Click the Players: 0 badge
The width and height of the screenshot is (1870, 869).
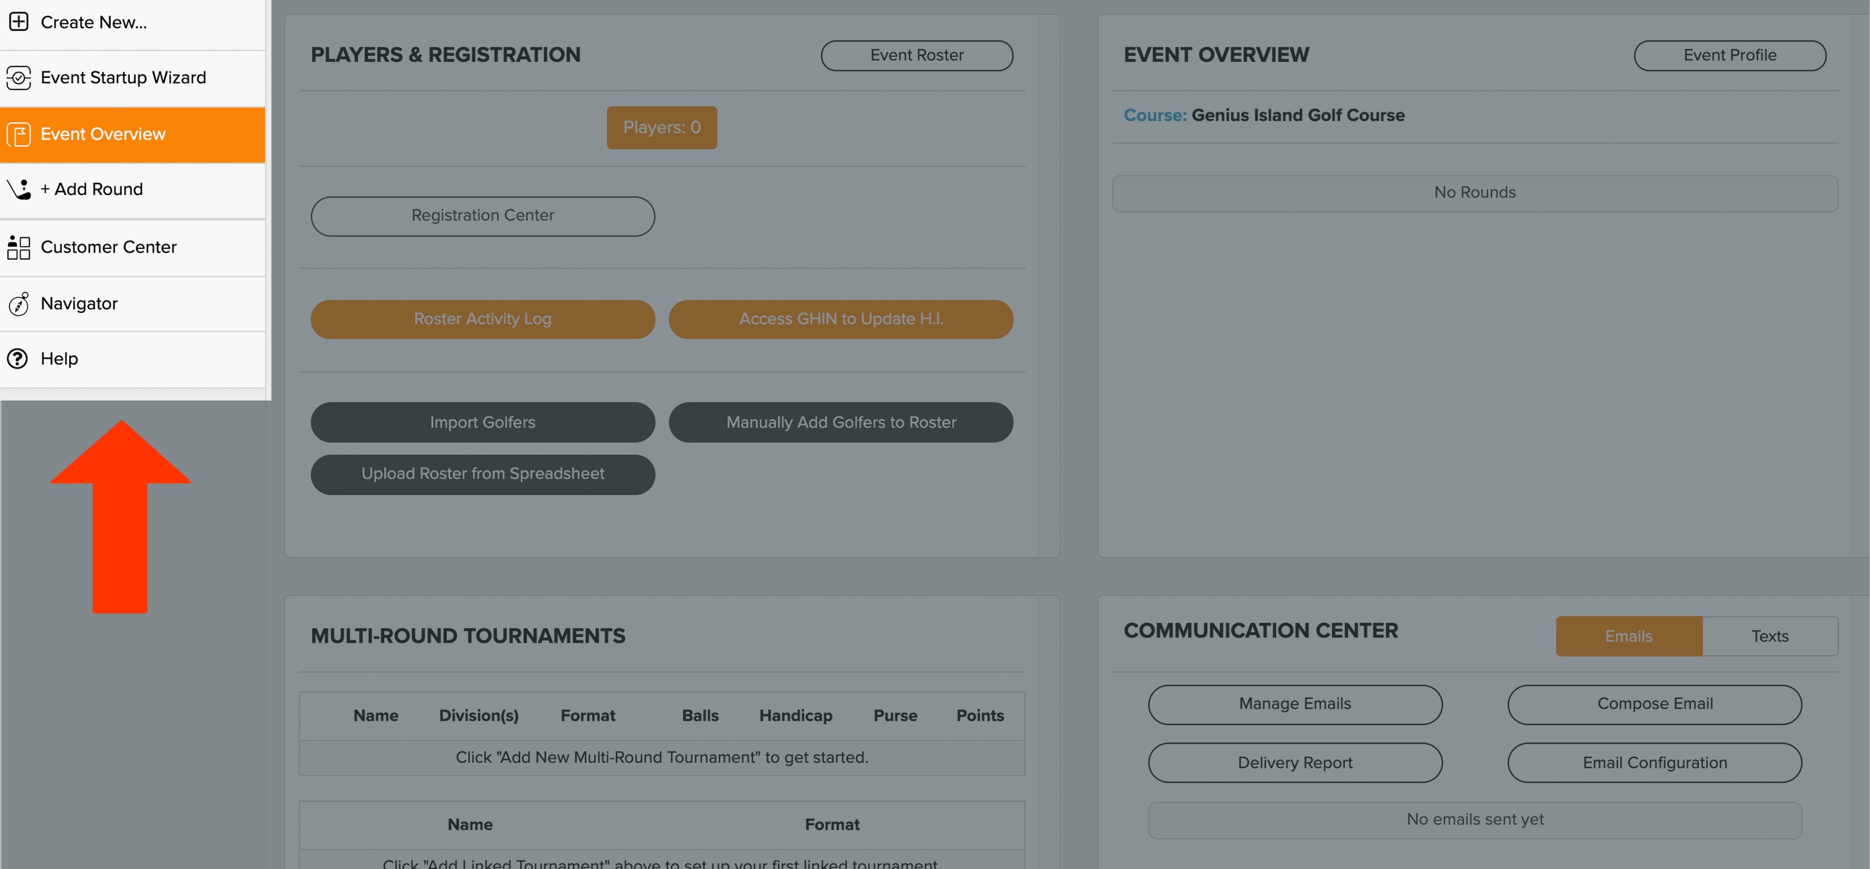661,128
